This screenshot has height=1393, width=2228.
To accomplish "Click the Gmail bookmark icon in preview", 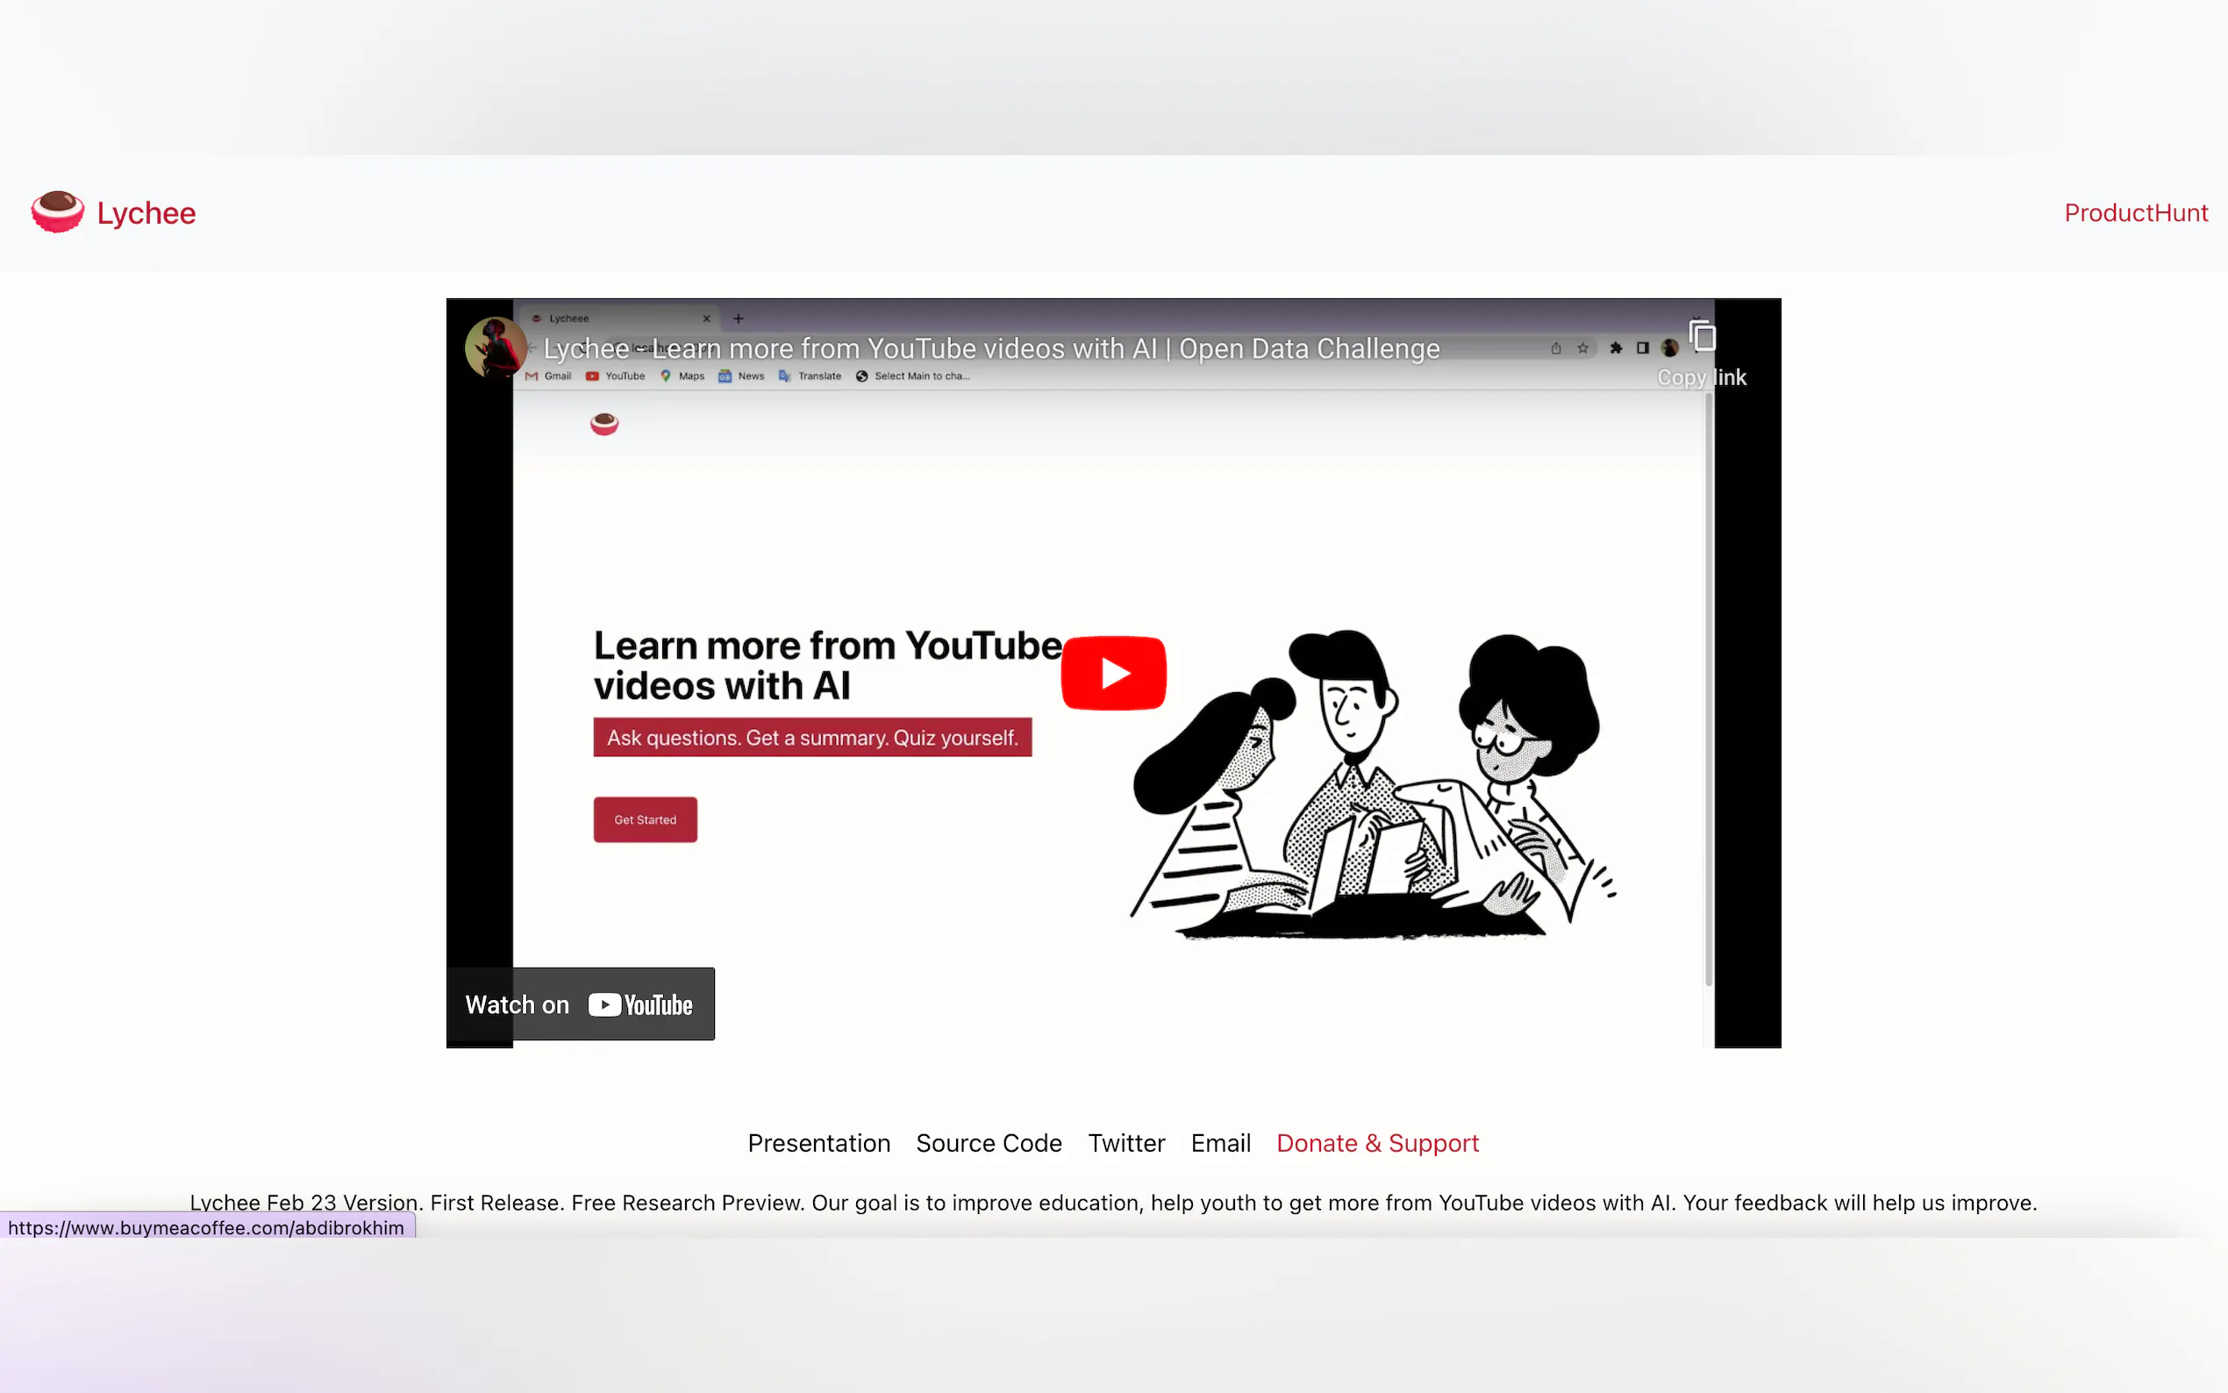I will pyautogui.click(x=532, y=376).
